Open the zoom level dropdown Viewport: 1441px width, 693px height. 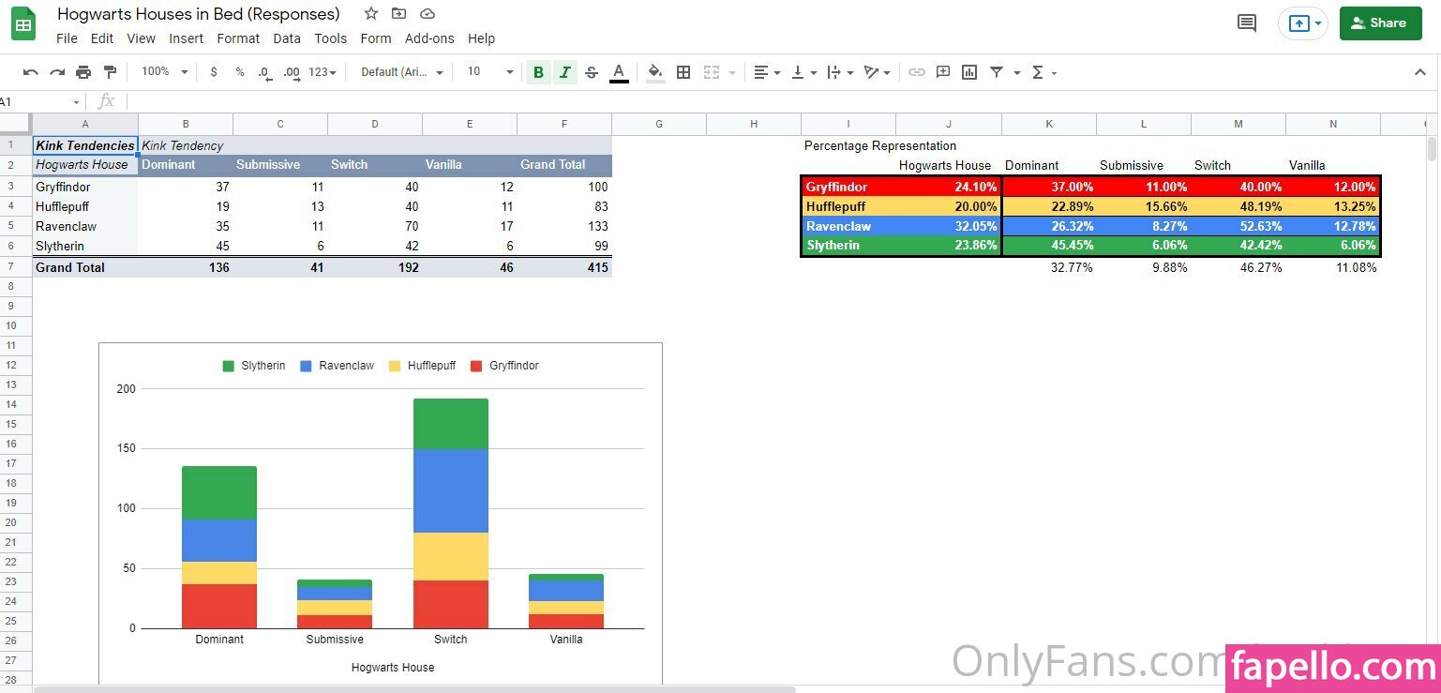point(164,72)
